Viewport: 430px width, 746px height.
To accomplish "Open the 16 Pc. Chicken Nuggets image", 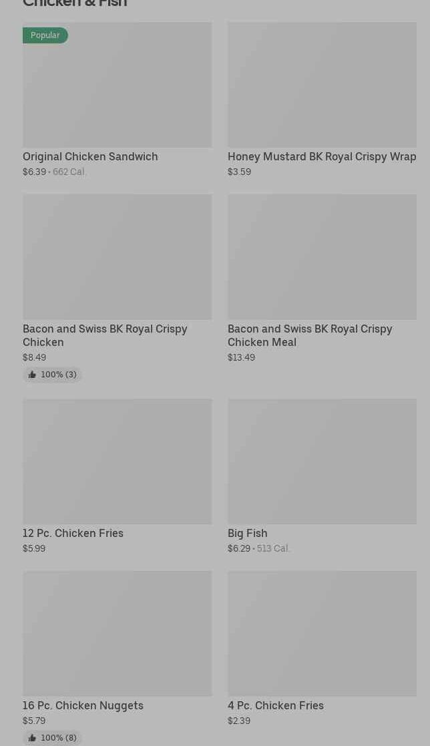I will (x=117, y=633).
